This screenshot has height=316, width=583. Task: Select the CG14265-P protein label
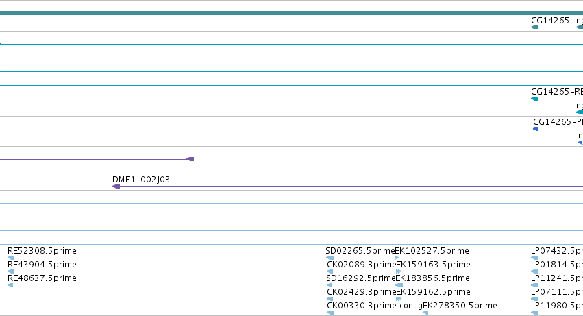[x=558, y=122]
